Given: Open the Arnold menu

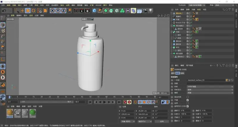Looking at the screenshot, I should tap(98, 5).
